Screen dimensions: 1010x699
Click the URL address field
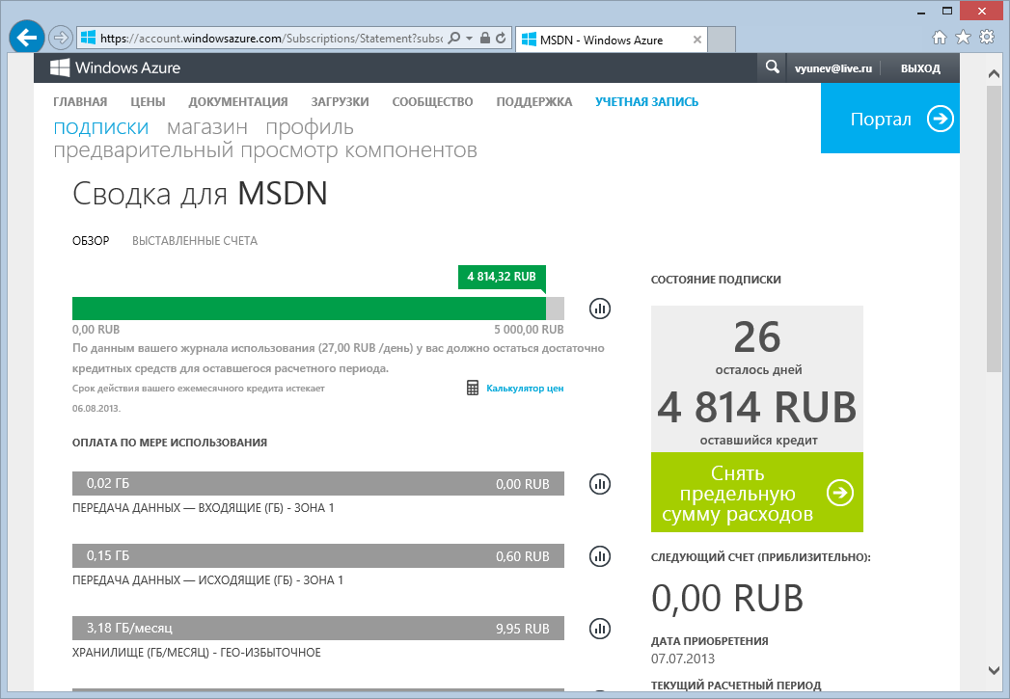(270, 38)
